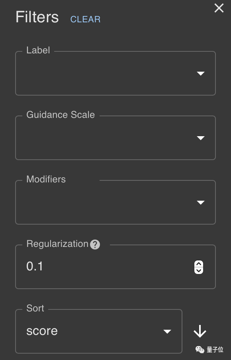231x360 pixels.
Task: Open the Sort dropdown showing score
Action: (x=99, y=331)
